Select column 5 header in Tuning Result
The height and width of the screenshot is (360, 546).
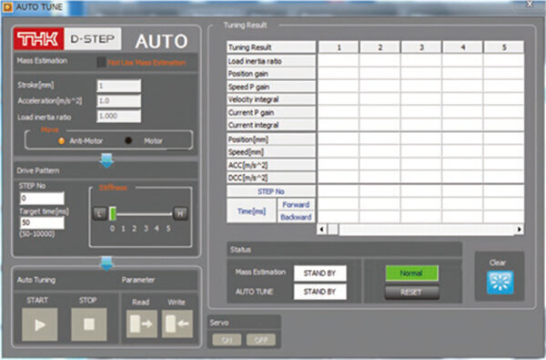pos(504,47)
